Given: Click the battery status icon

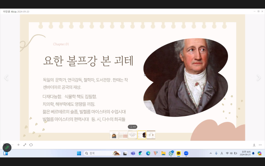Looking at the screenshot, I should (235, 153).
